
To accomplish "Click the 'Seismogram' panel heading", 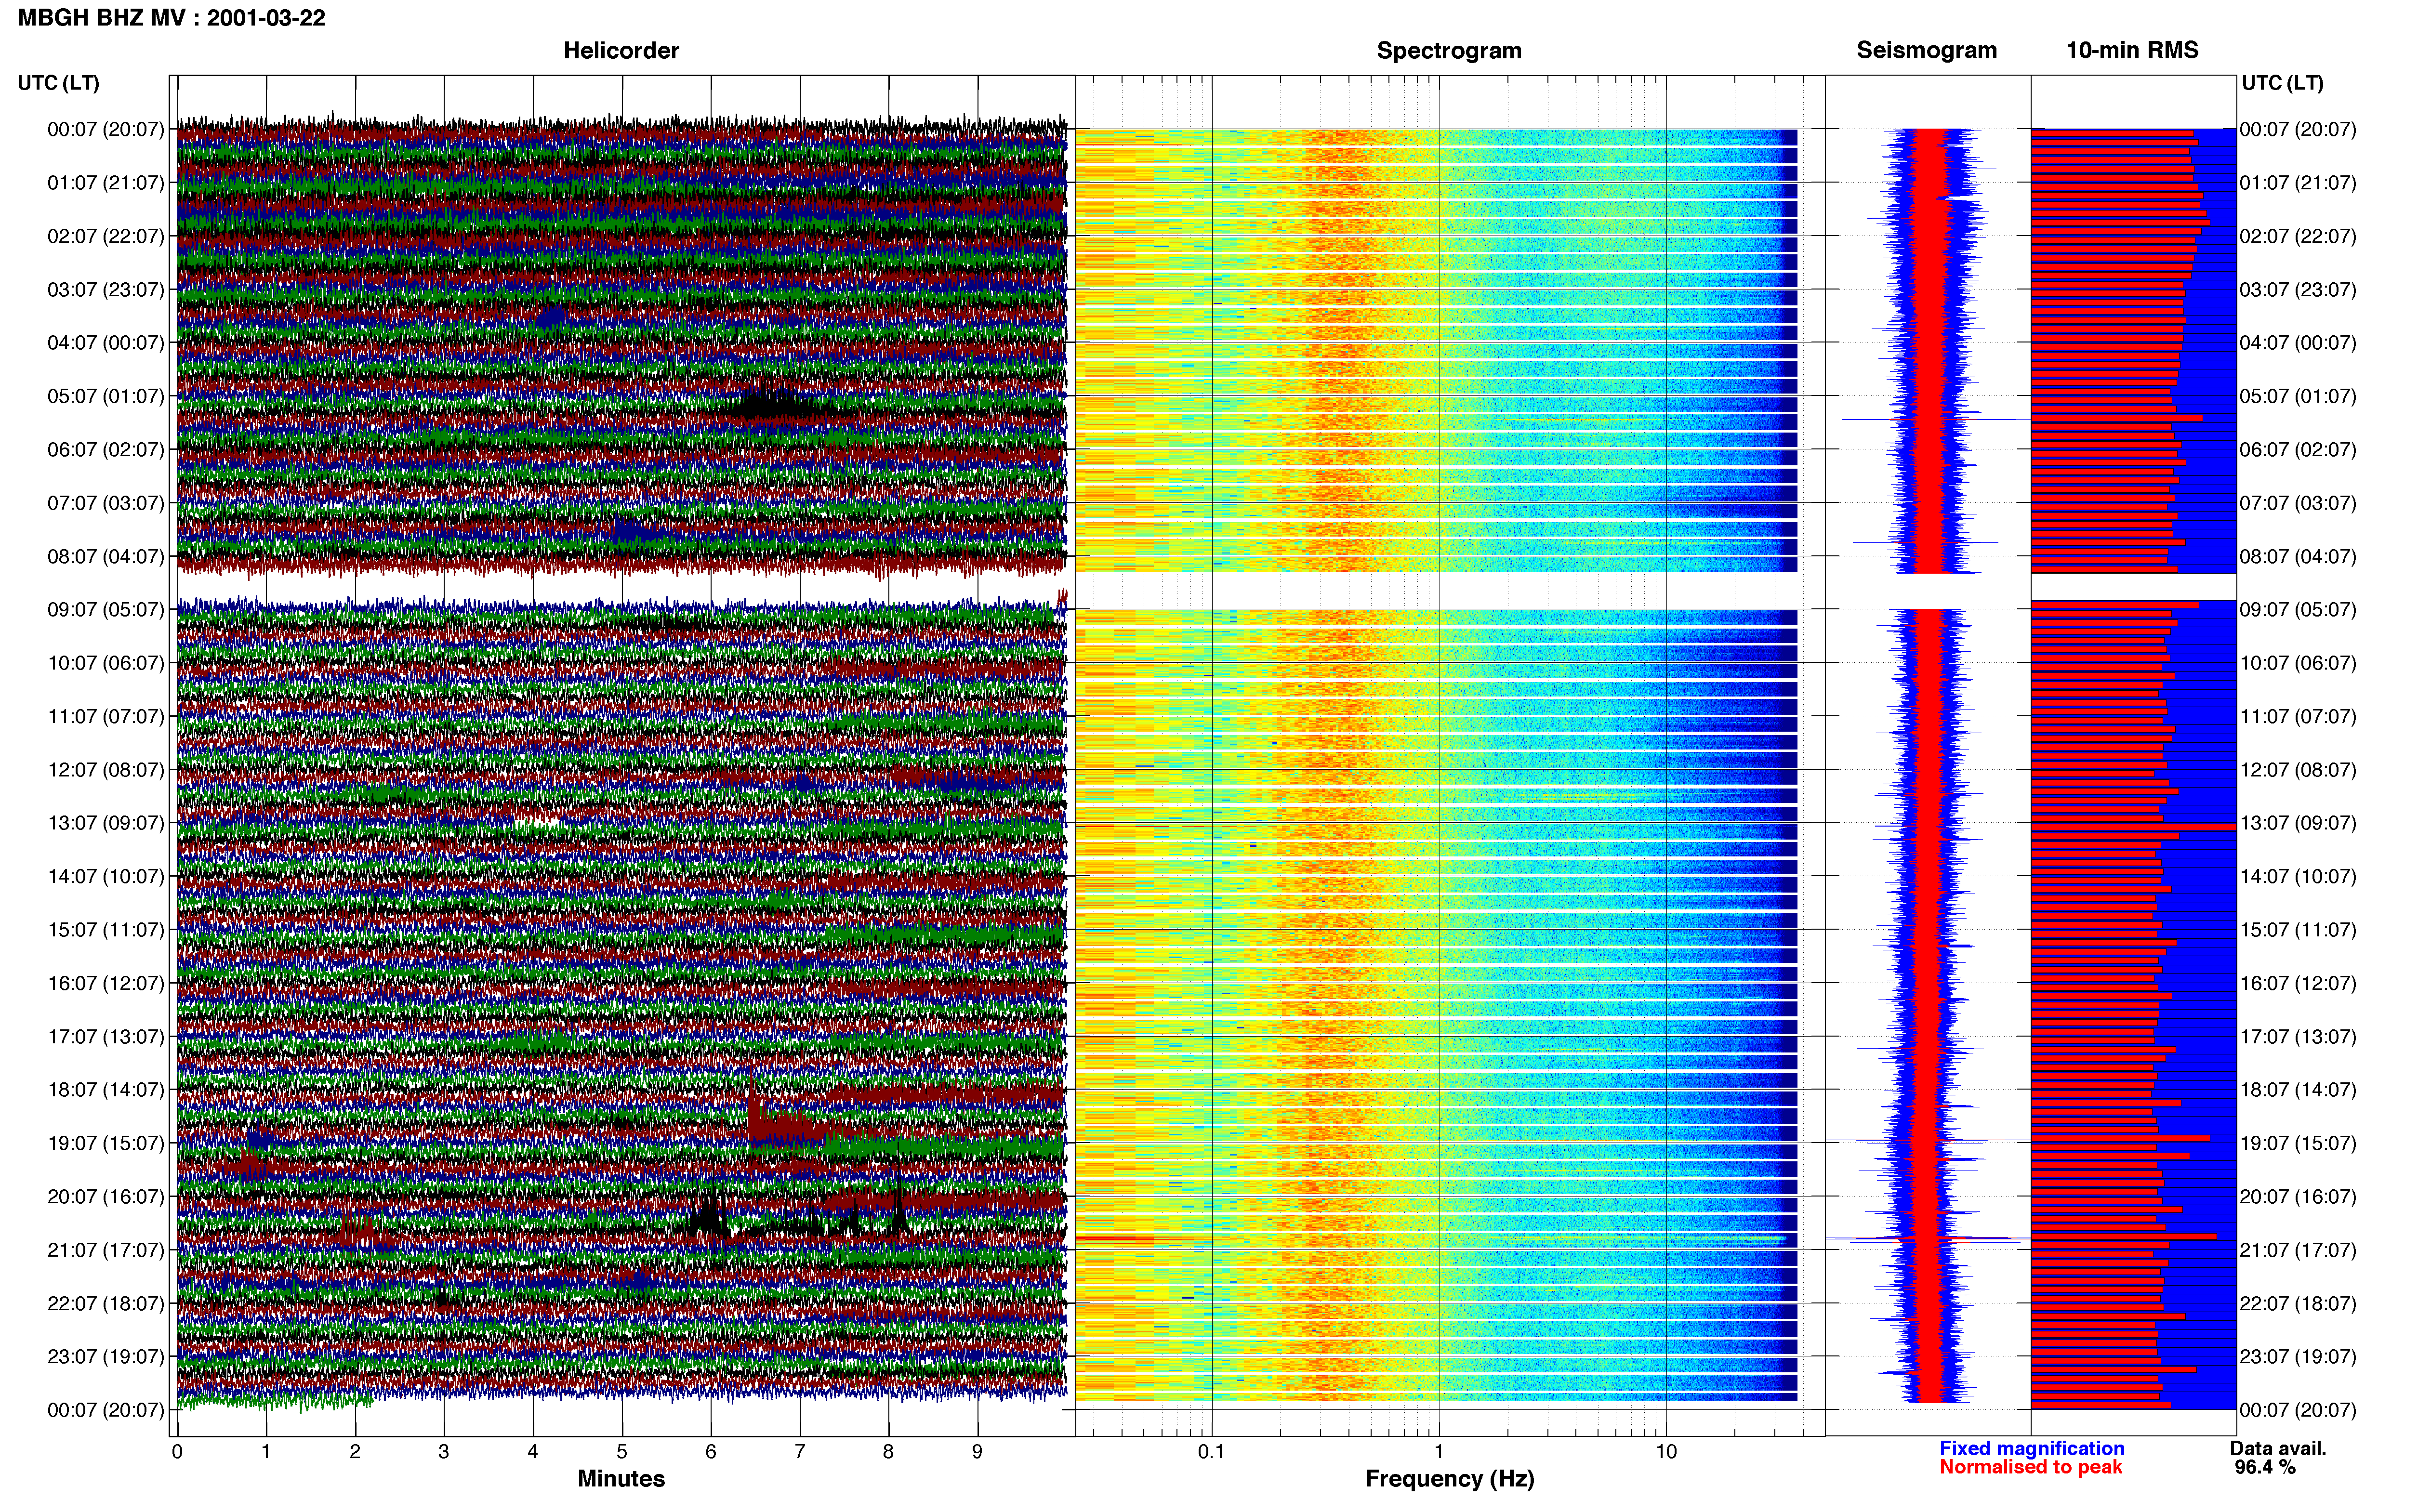I will tap(1926, 50).
